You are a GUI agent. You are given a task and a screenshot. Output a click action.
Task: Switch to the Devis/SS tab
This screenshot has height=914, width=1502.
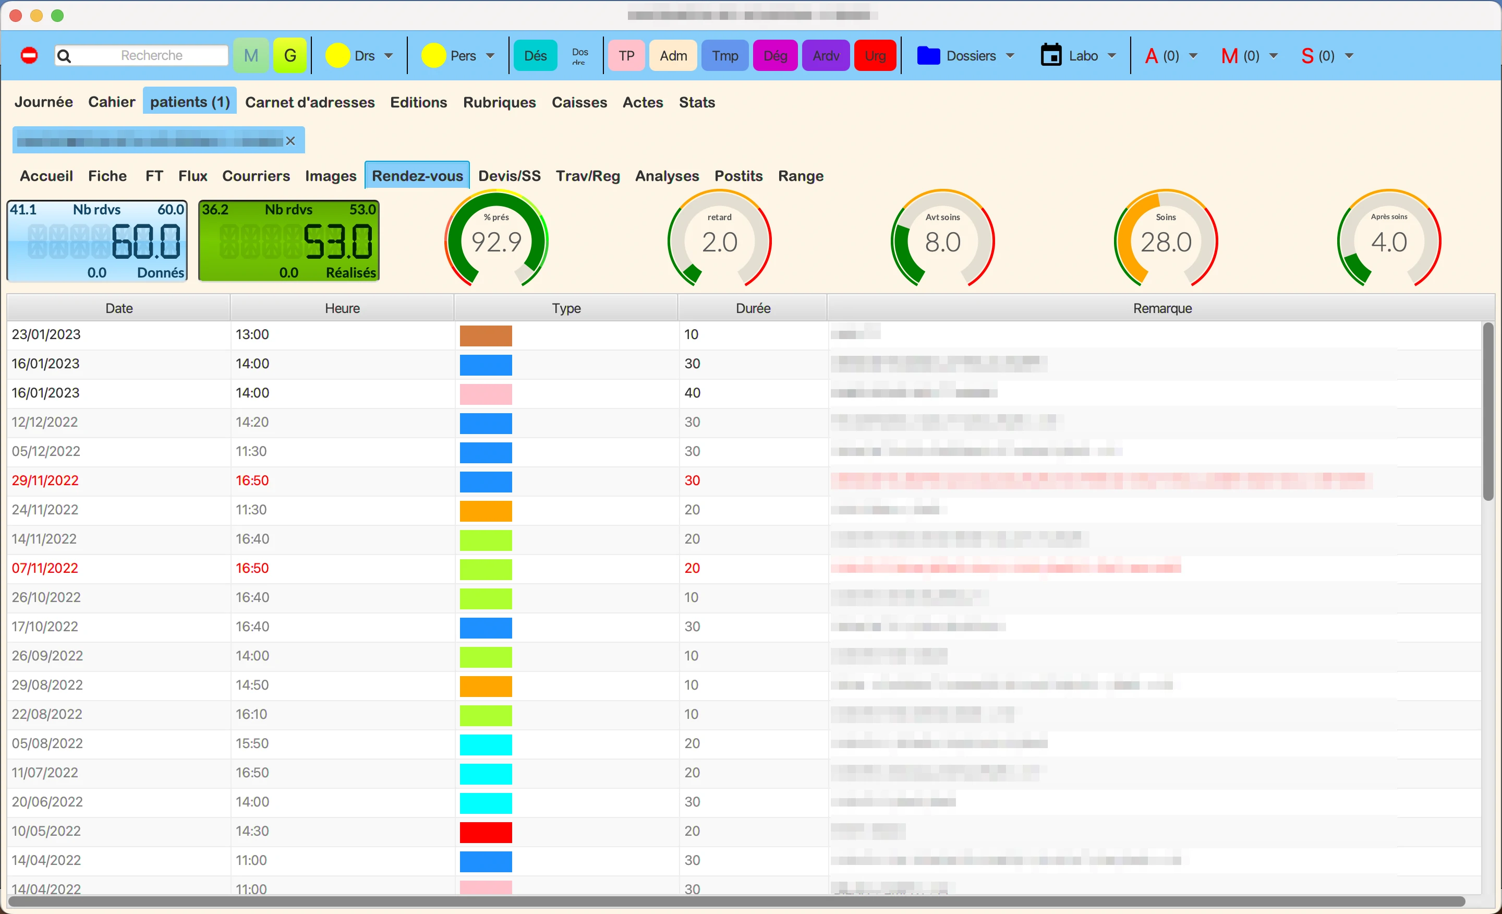(x=509, y=176)
